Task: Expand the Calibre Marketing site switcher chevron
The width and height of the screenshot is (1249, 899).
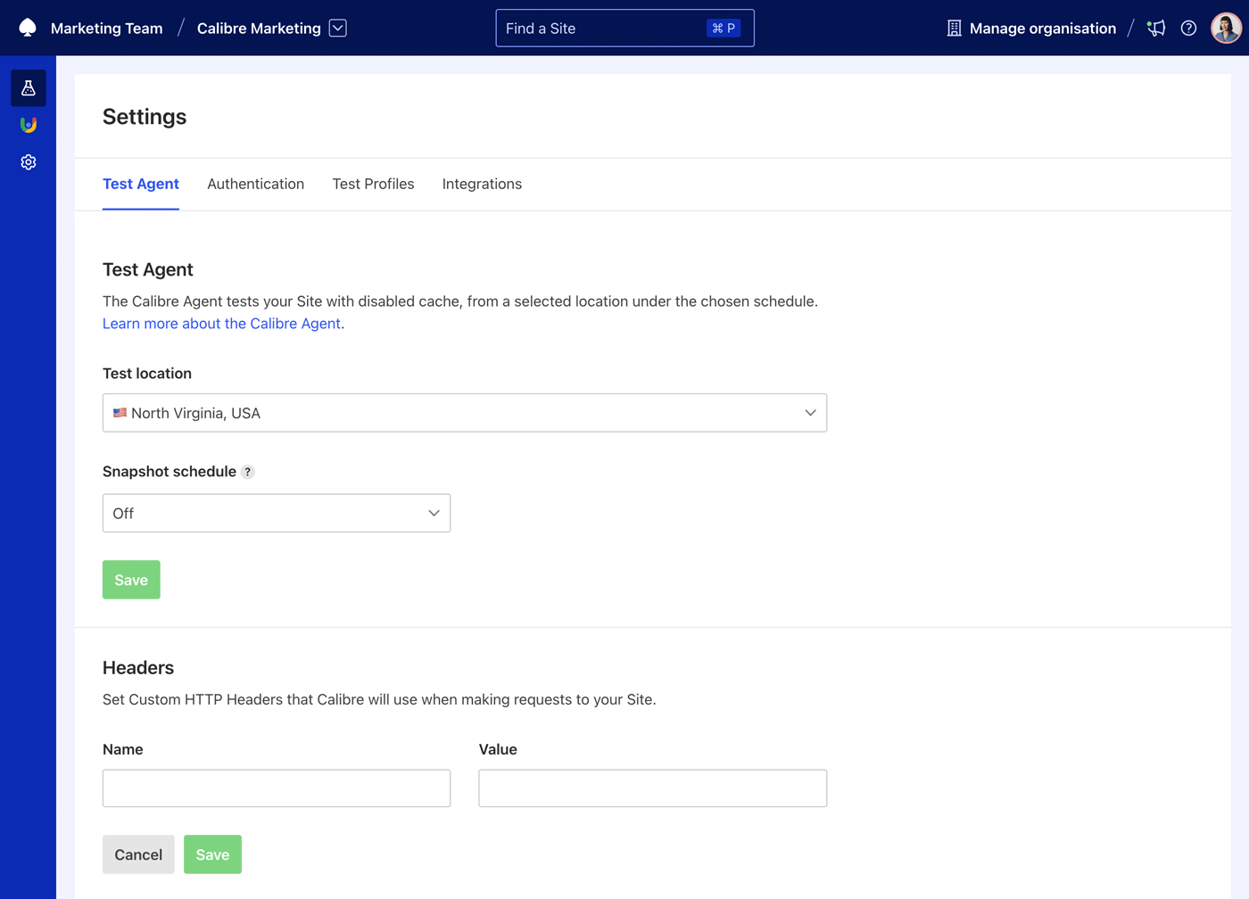Action: pos(337,28)
